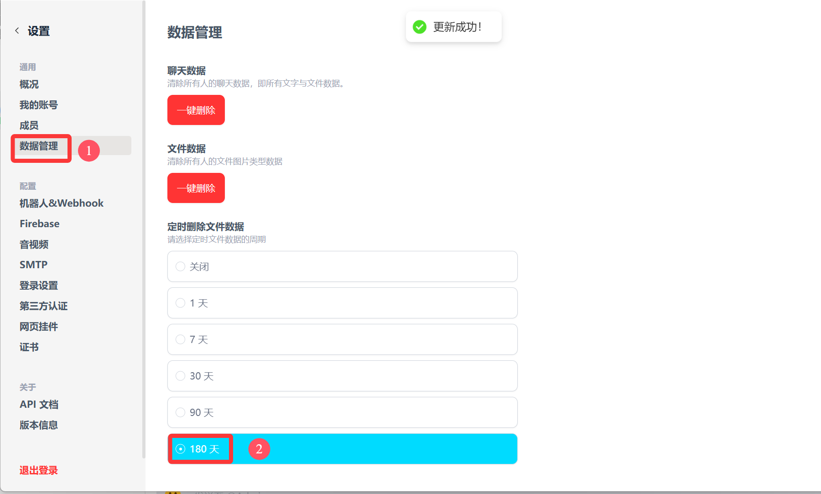Open the Firebase settings

(40, 224)
